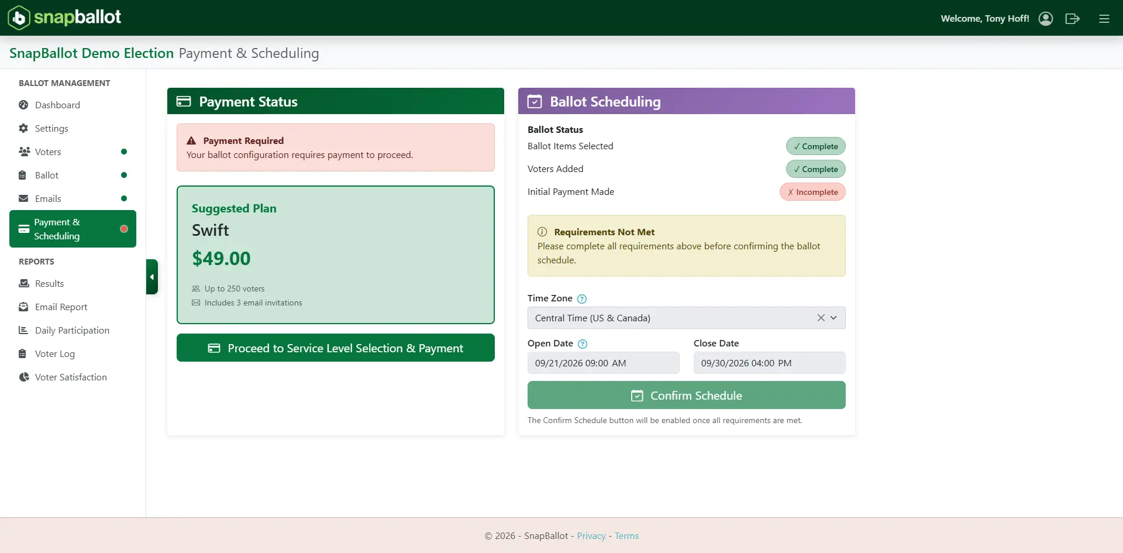The image size is (1123, 553).
Task: Open the user profile icon
Action: 1046,19
